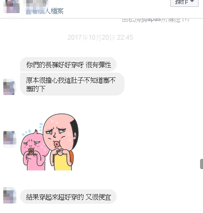Click the 查看個人檔案 profile link
203x213 pixels.
point(44,11)
